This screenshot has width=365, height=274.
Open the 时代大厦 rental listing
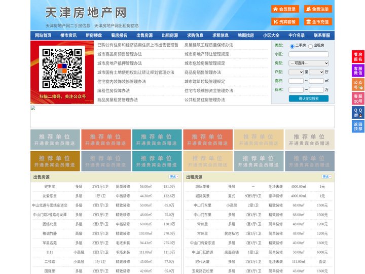coord(202,262)
